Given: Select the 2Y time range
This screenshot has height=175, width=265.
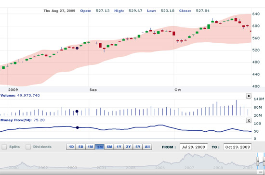Looking at the screenshot, I should coord(128,147).
